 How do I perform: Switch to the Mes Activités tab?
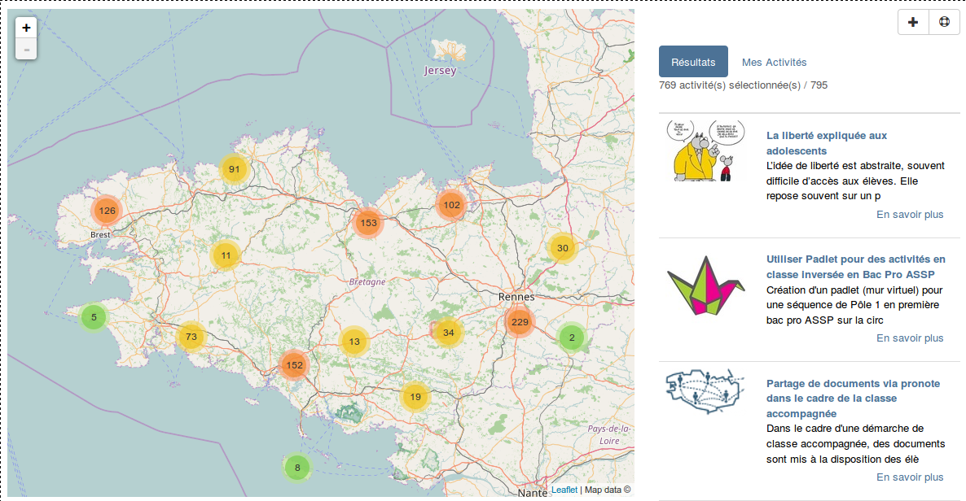[774, 62]
